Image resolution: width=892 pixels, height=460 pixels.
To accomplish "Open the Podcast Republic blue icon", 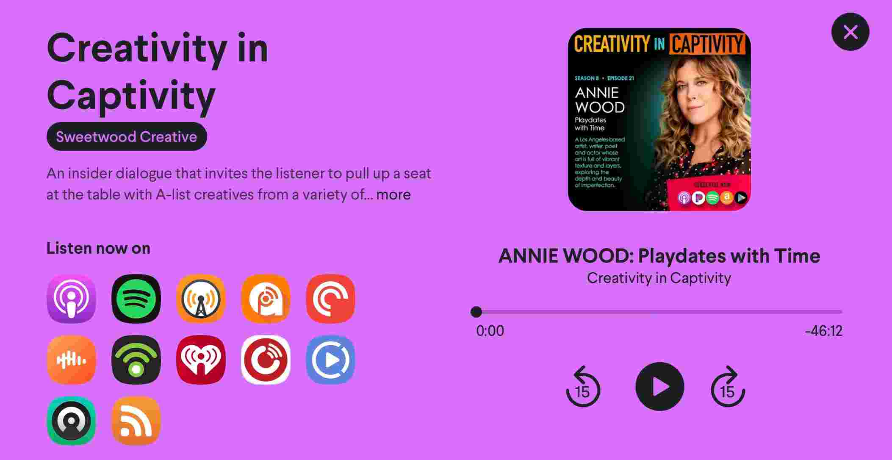I will pos(330,360).
